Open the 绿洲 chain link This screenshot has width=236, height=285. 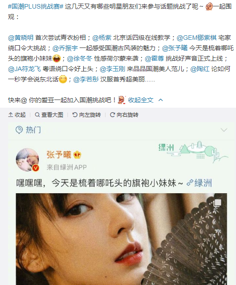(x=199, y=183)
